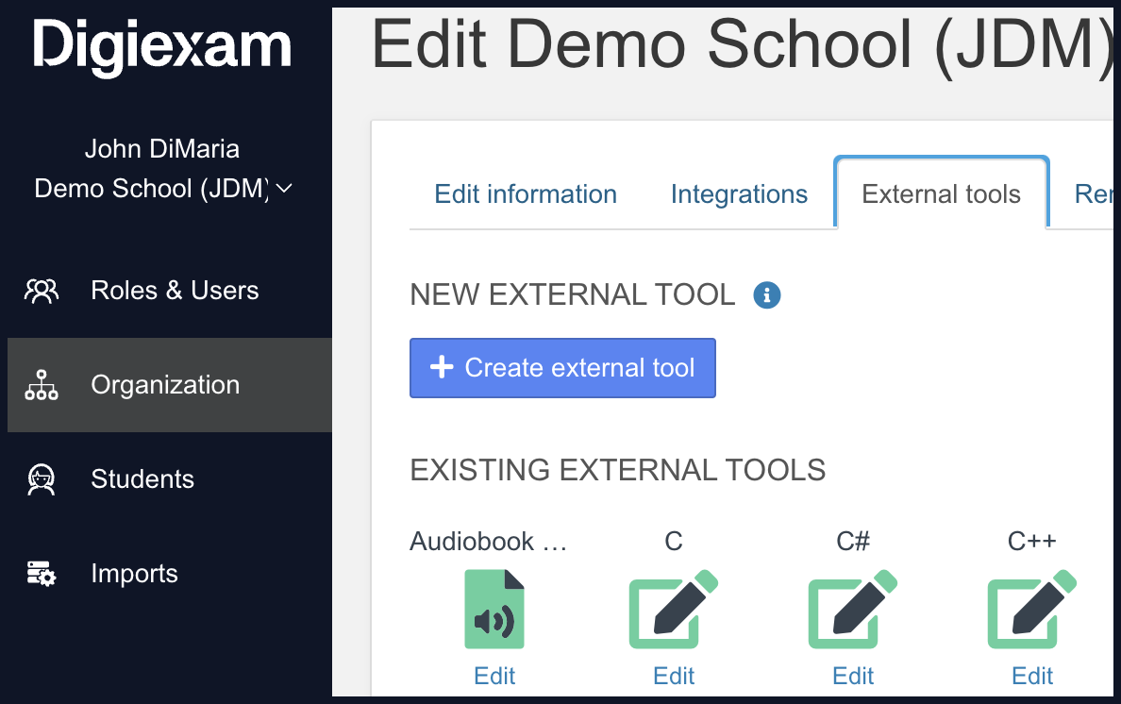The width and height of the screenshot is (1121, 704).
Task: Expand the Demo School (JDM) chevron
Action: click(284, 189)
